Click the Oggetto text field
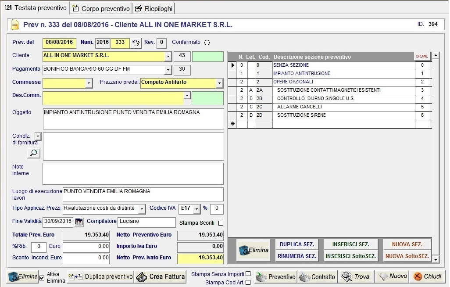The width and height of the screenshot is (450, 287). [133, 118]
